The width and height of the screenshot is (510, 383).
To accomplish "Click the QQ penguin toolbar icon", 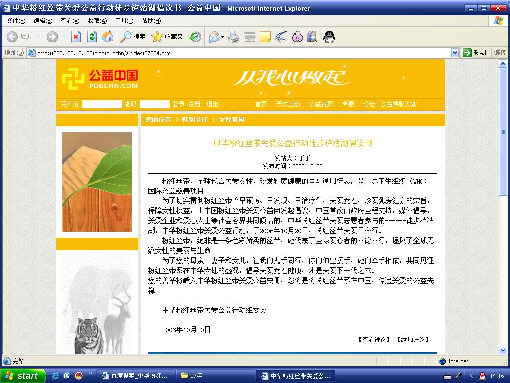I will click(x=329, y=37).
